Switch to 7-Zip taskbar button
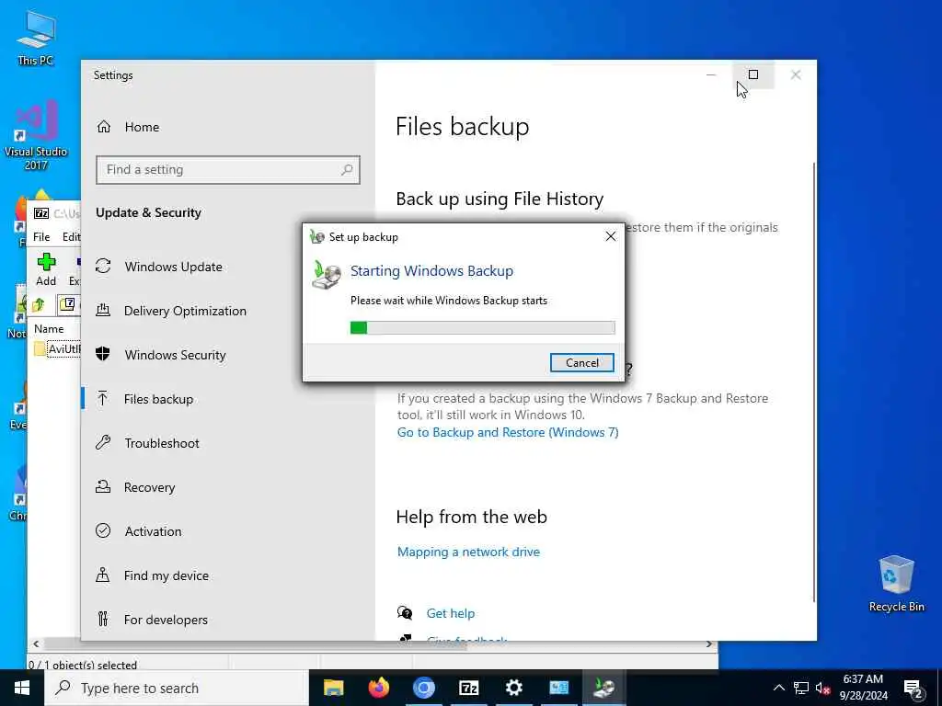The height and width of the screenshot is (706, 942). point(468,688)
